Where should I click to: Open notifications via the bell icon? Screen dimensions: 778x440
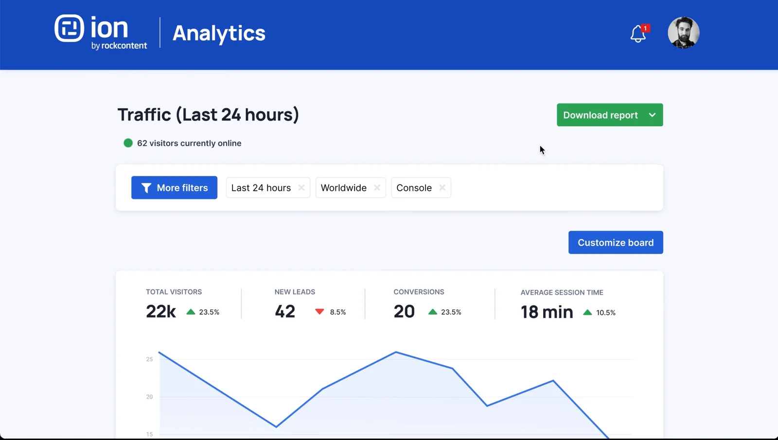(x=637, y=34)
